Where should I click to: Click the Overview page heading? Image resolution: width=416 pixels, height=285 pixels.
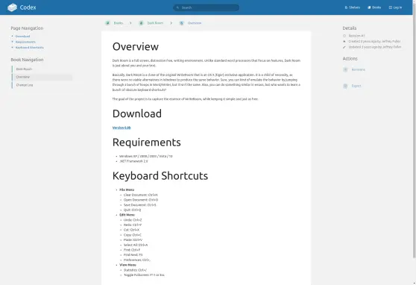click(135, 46)
